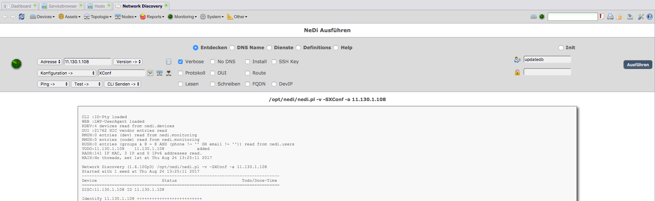
Task: Select the Definitions radio button
Action: [298, 48]
